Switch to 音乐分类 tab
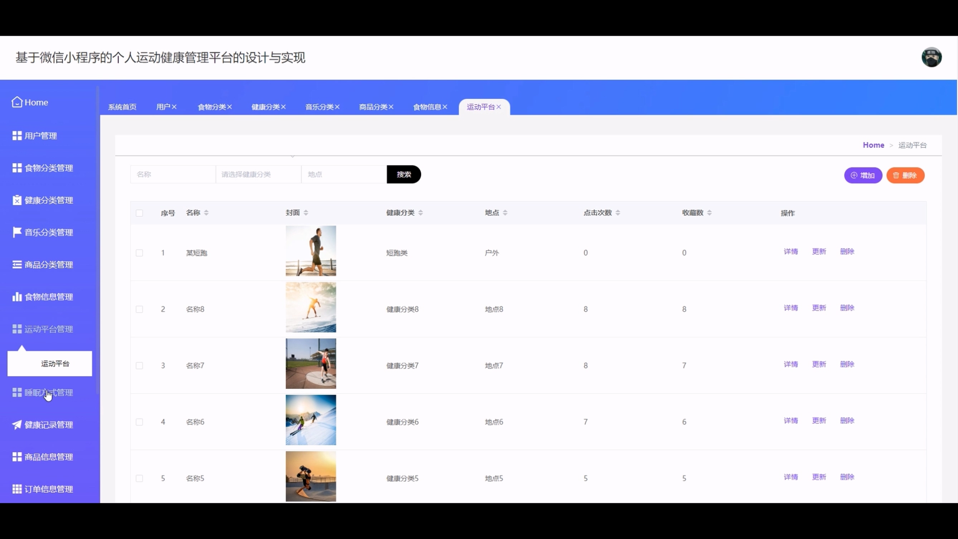 319,107
